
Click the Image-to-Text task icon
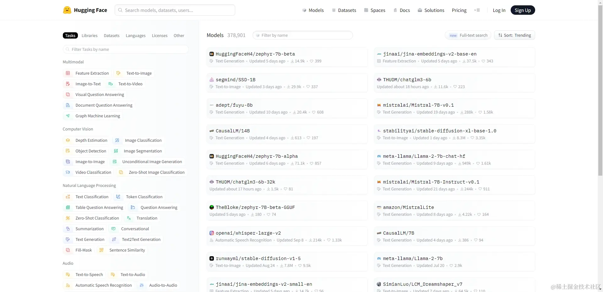click(x=68, y=84)
